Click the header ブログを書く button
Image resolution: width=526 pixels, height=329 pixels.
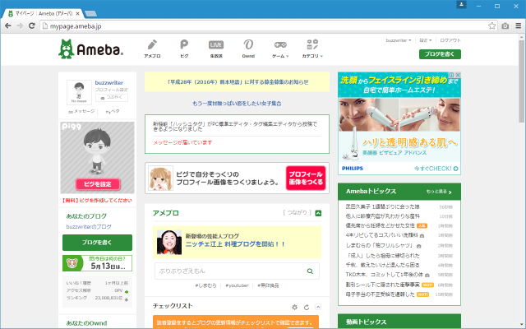click(x=440, y=54)
